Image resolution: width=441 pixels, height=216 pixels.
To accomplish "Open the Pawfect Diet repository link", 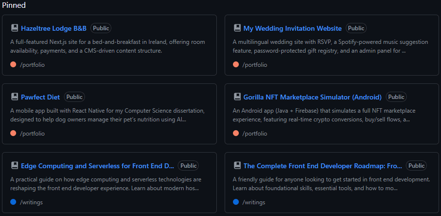I will tap(41, 97).
